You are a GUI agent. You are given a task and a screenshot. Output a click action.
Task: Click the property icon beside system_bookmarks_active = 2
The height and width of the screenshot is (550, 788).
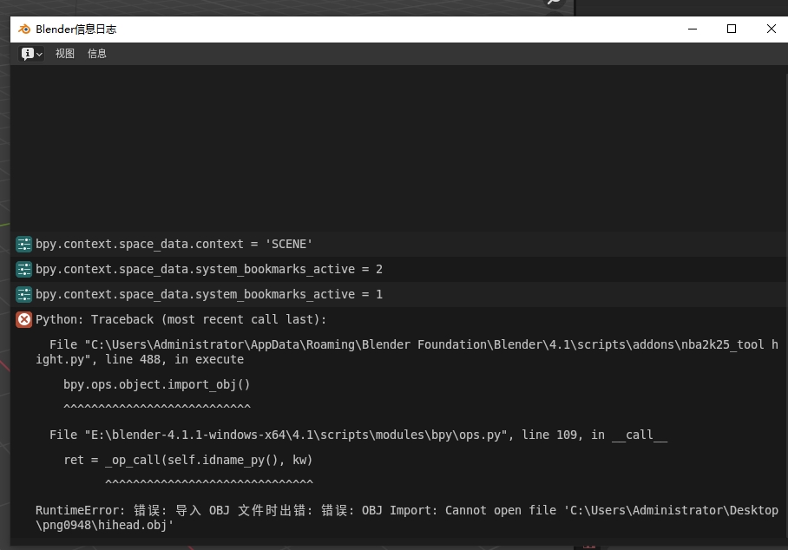pos(23,269)
